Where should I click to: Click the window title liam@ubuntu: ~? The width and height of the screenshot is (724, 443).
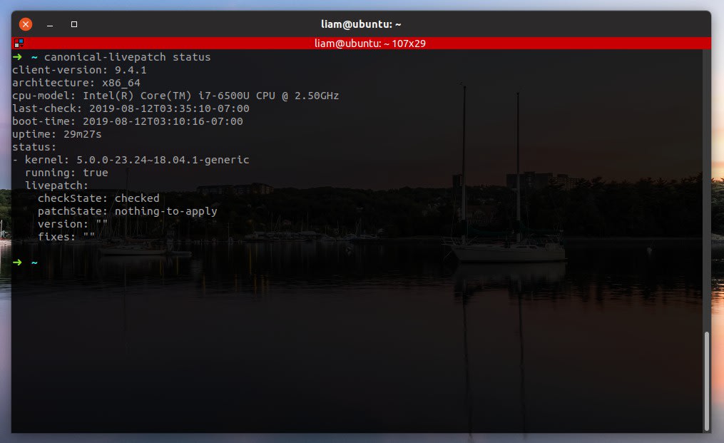361,24
